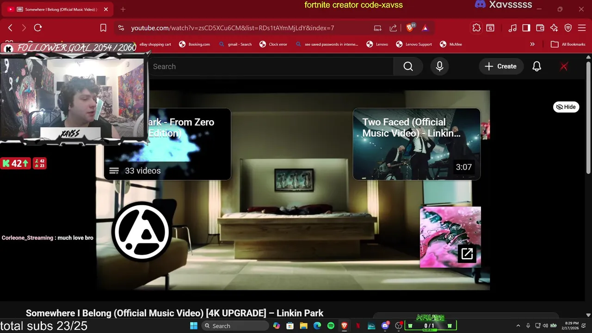Open Two Faced Official Music Video card
This screenshot has width=592, height=333.
[417, 144]
